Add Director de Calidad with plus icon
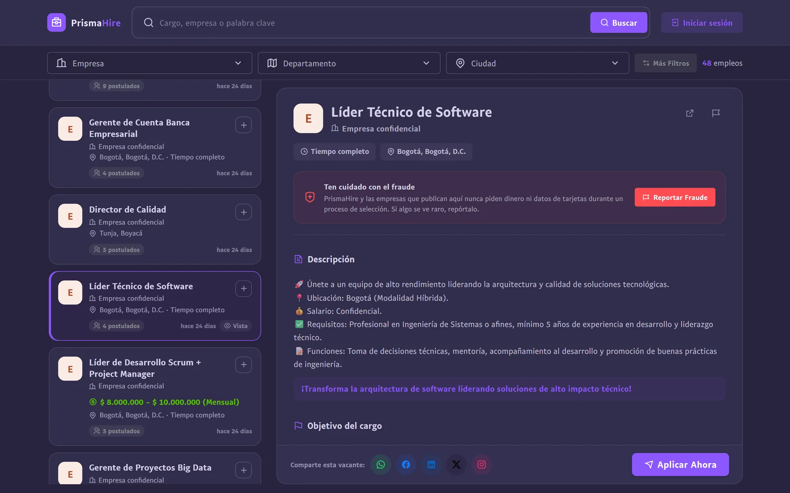Screen dimensions: 790x493 pos(244,213)
